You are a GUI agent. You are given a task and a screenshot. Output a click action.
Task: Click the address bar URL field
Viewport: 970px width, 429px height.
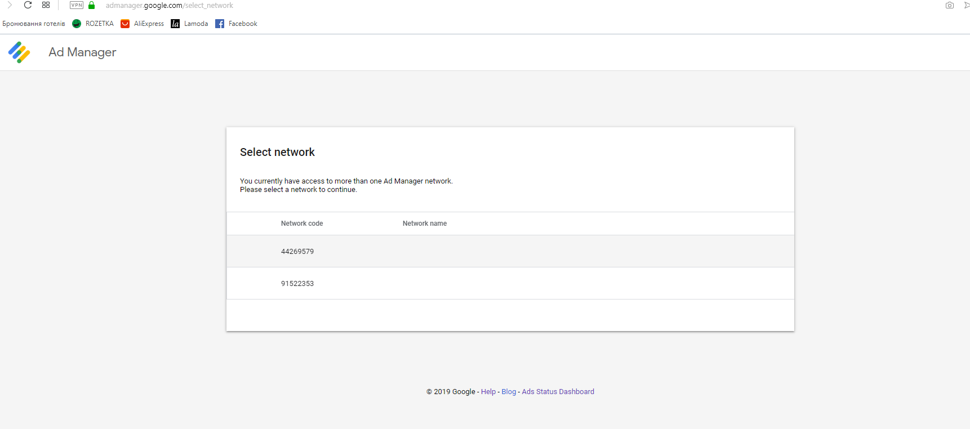[x=169, y=6]
